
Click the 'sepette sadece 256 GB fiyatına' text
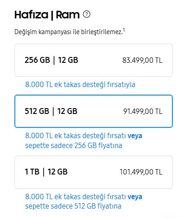73,145
